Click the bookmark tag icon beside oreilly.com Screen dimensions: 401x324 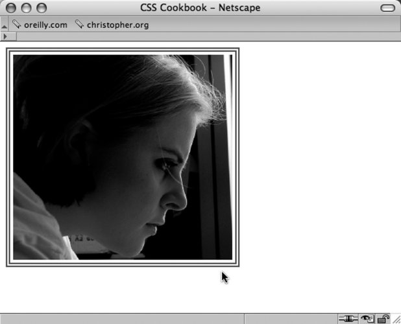pos(16,25)
